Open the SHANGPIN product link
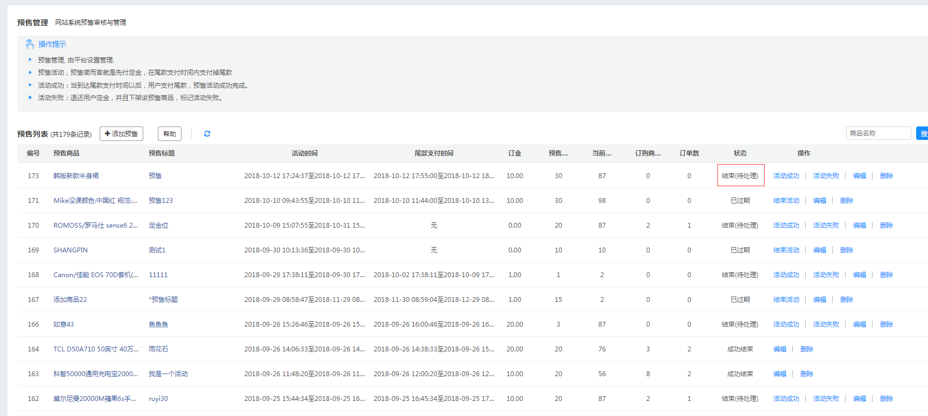 pos(71,250)
